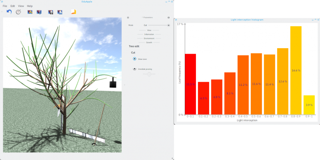Click the slider below Immediate pruning
Viewport: 320px width, 160px height.
coord(149,74)
